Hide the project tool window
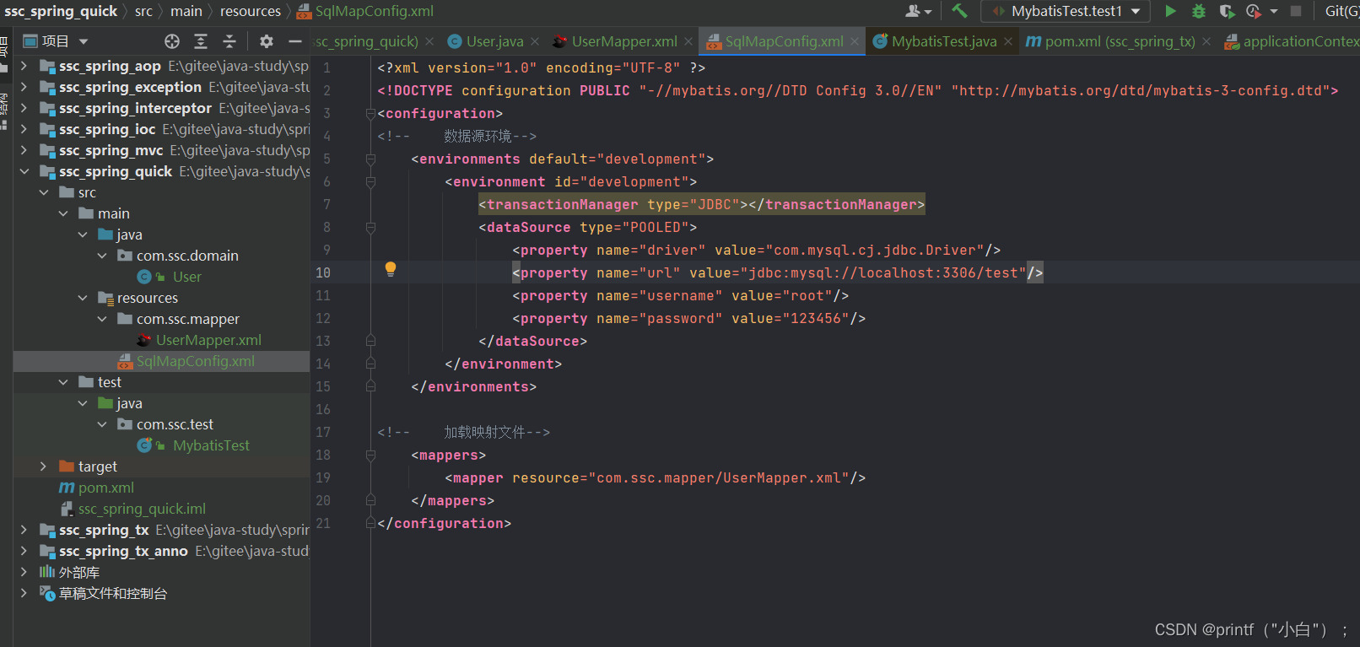Screen dimensions: 1360x647 pos(294,41)
